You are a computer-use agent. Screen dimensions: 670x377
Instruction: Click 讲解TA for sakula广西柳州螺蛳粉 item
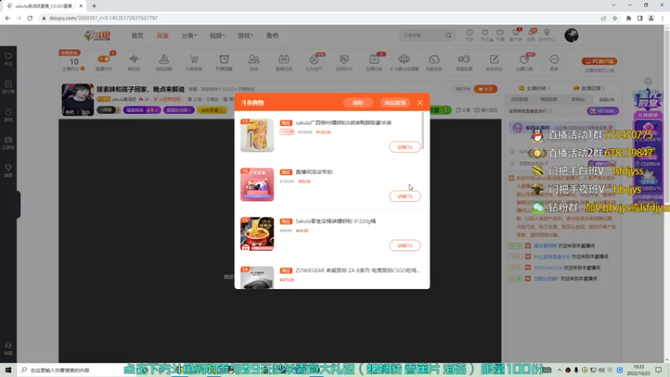coord(405,147)
